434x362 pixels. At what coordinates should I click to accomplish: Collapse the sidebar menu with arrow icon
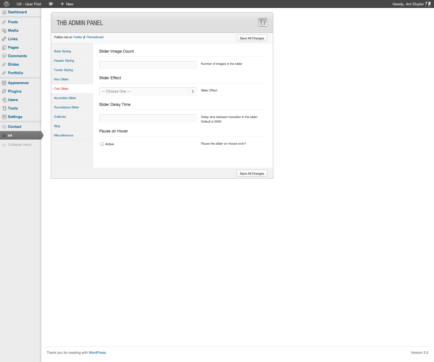4,144
